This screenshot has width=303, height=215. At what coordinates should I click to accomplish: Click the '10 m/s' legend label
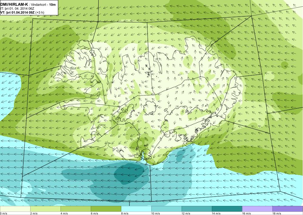[156, 213]
